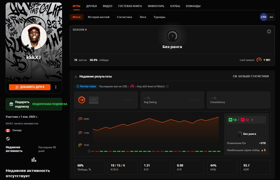
Task: Open the ИНВЕНТАРЬ tab
Action: (x=156, y=6)
